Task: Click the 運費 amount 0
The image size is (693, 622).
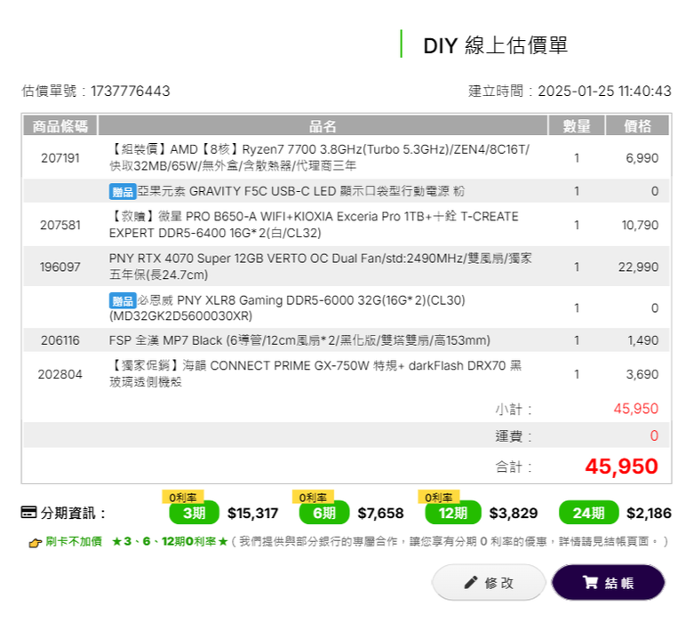Action: [654, 436]
